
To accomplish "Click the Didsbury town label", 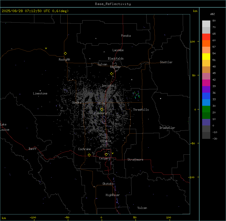I will tap(100, 113).
